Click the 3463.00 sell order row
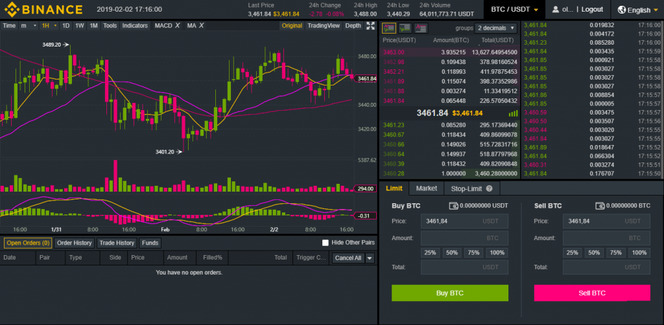The image size is (664, 325). coord(450,52)
